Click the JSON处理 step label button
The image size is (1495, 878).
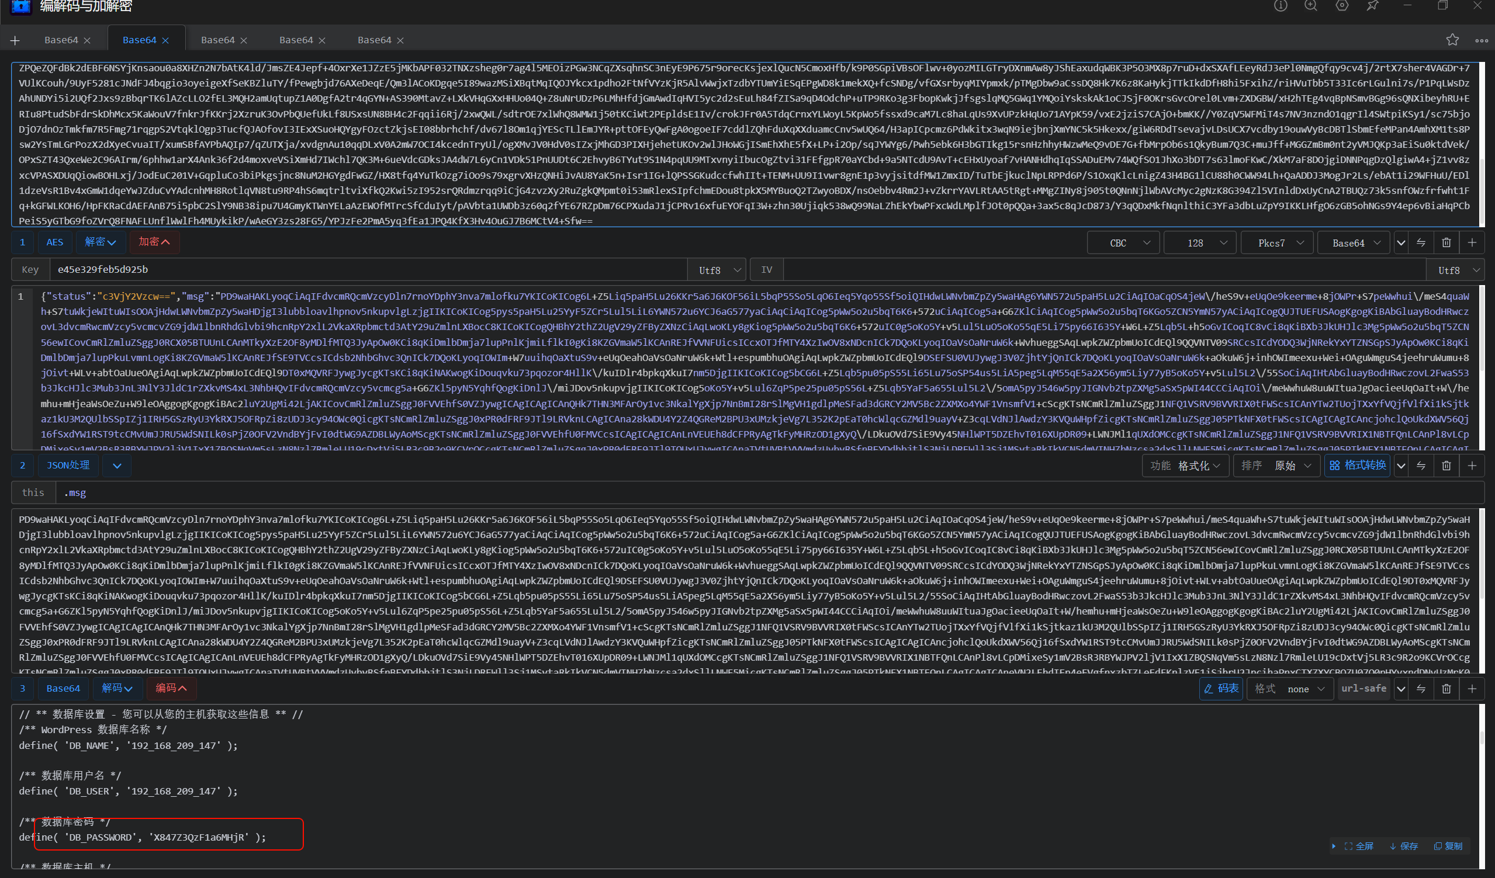[x=68, y=466]
